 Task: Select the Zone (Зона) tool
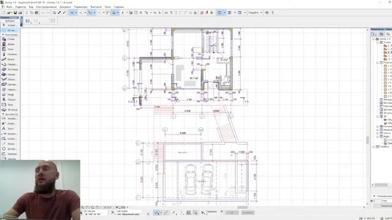[10, 105]
